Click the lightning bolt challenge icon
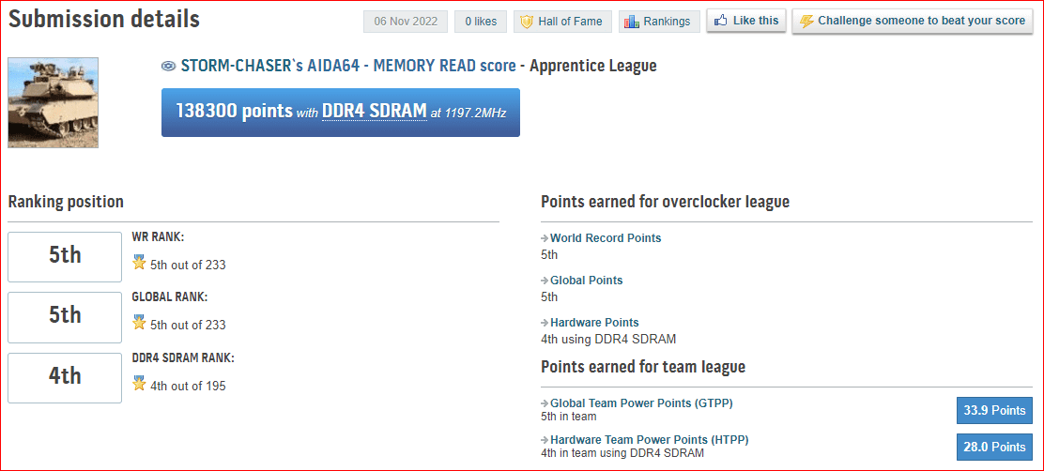The image size is (1044, 471). (806, 21)
